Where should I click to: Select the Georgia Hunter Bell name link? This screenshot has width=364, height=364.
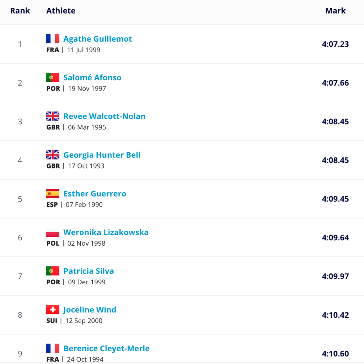tap(102, 155)
